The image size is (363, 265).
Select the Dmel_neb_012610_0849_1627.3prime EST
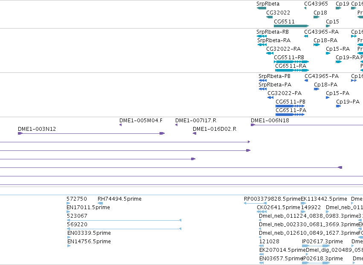(260, 237)
